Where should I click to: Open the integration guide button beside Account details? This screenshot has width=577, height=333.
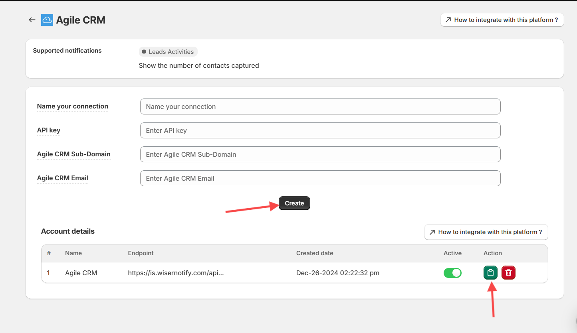486,232
